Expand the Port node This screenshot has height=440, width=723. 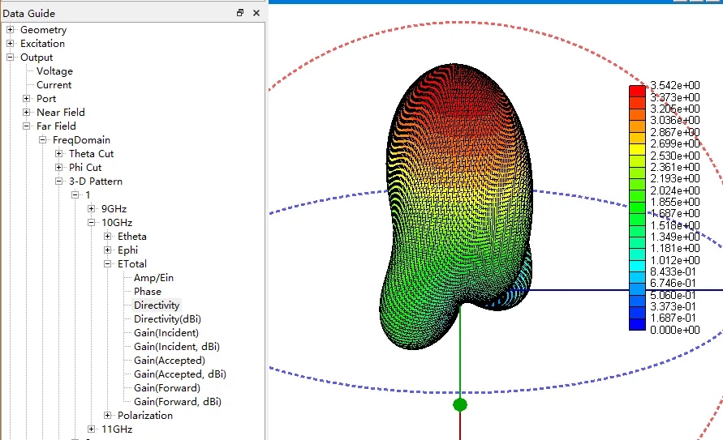click(26, 99)
